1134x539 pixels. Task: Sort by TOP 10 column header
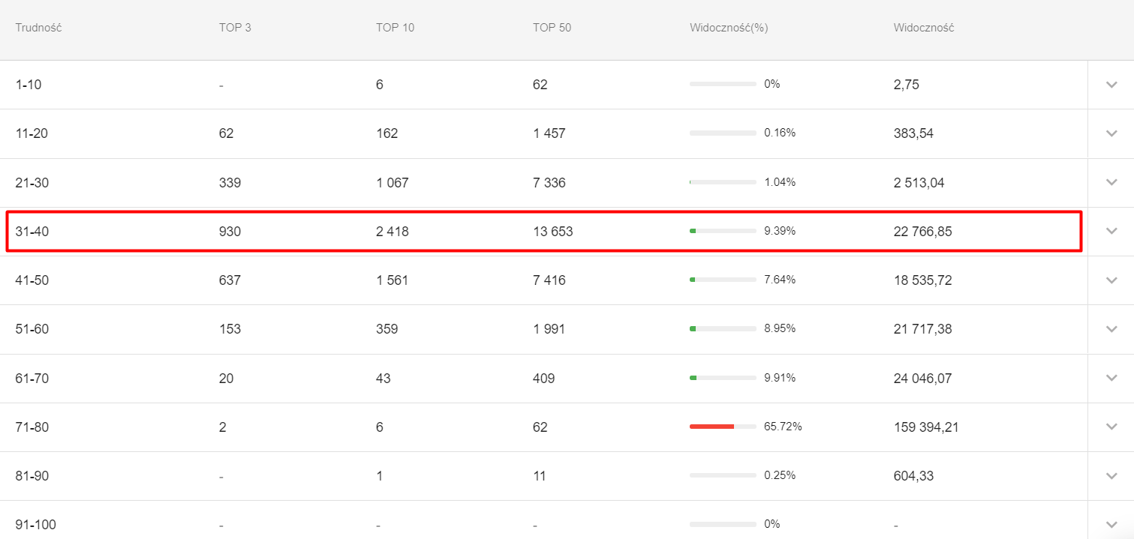(395, 28)
